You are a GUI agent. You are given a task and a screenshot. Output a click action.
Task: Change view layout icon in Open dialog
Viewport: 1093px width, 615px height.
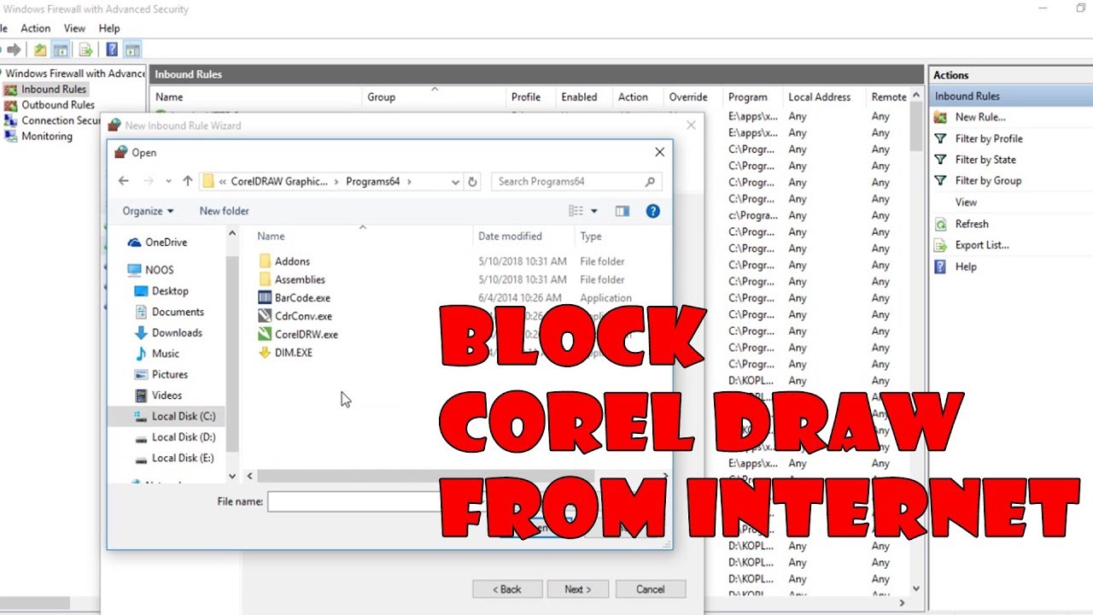[576, 211]
